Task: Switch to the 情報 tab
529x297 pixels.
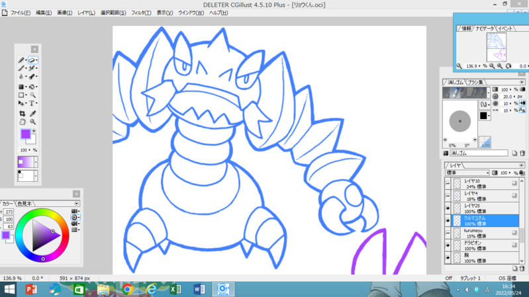Action: click(x=466, y=28)
